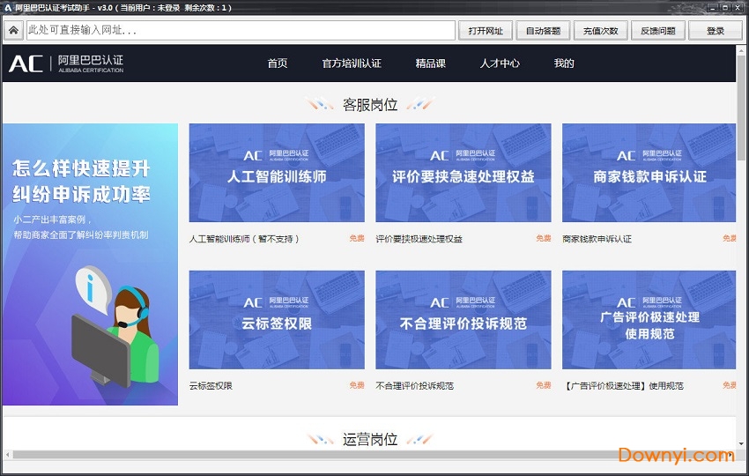Click 免费 label next to 云标签权限
Image resolution: width=749 pixels, height=476 pixels.
pos(357,385)
